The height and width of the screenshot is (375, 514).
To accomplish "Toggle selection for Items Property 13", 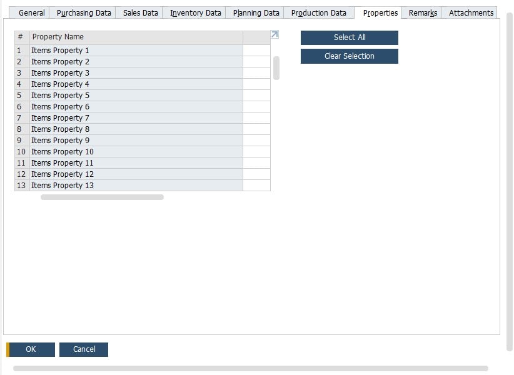I will [256, 185].
